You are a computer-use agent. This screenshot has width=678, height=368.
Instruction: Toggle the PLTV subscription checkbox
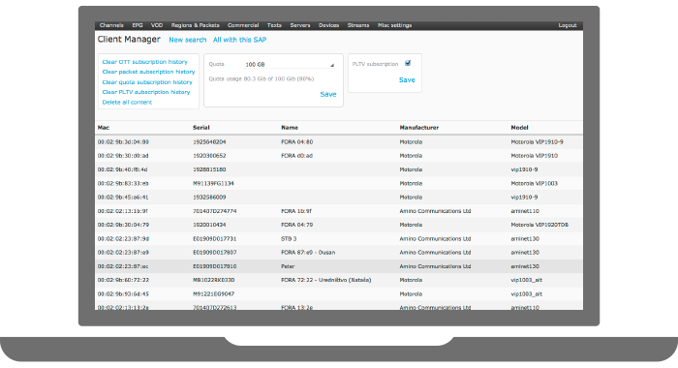tap(408, 63)
